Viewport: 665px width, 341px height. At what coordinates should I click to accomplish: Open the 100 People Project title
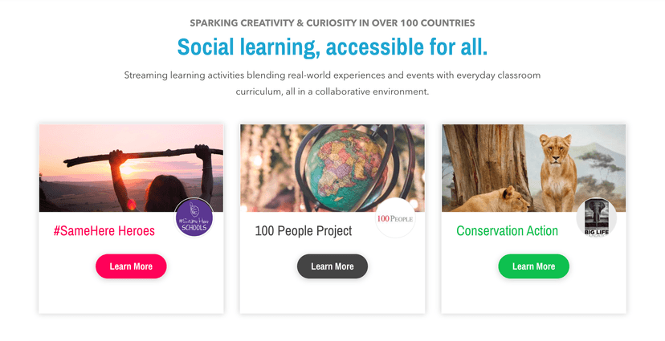click(x=303, y=231)
